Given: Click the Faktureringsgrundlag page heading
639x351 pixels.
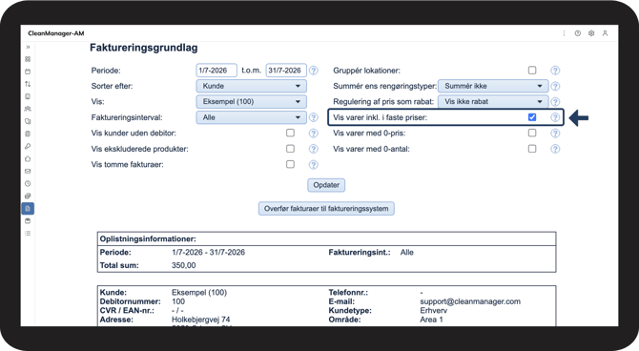Looking at the screenshot, I should [144, 48].
